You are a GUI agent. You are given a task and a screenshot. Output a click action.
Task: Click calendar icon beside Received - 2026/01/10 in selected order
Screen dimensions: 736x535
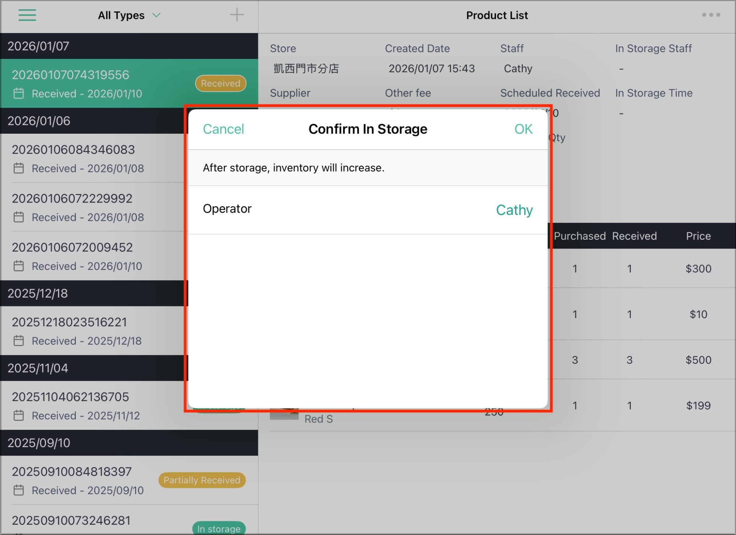pos(19,94)
